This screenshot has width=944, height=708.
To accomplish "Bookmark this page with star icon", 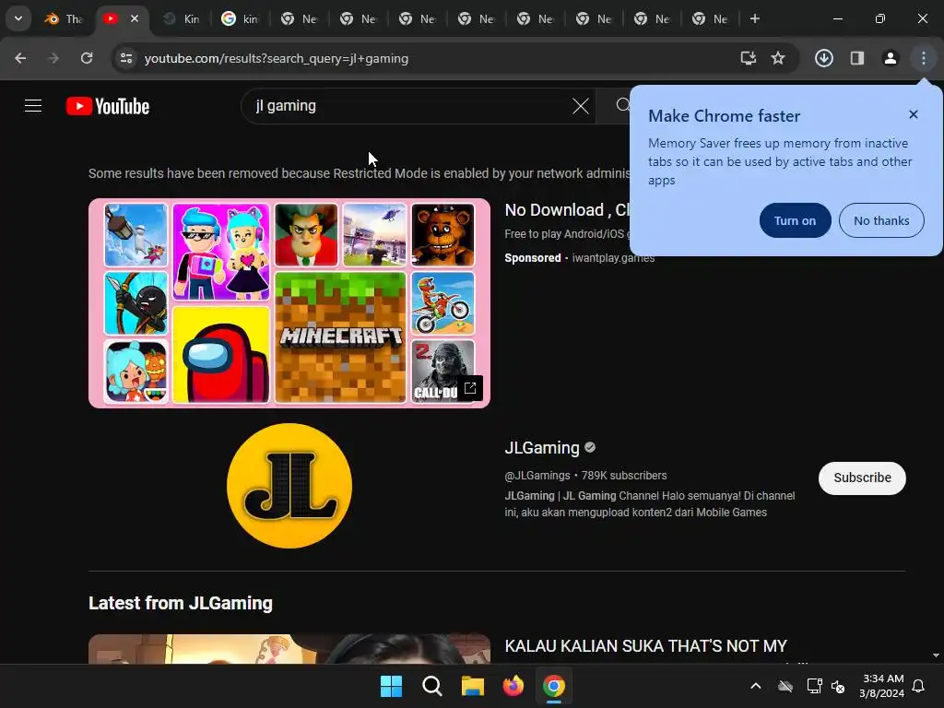I will (x=778, y=58).
